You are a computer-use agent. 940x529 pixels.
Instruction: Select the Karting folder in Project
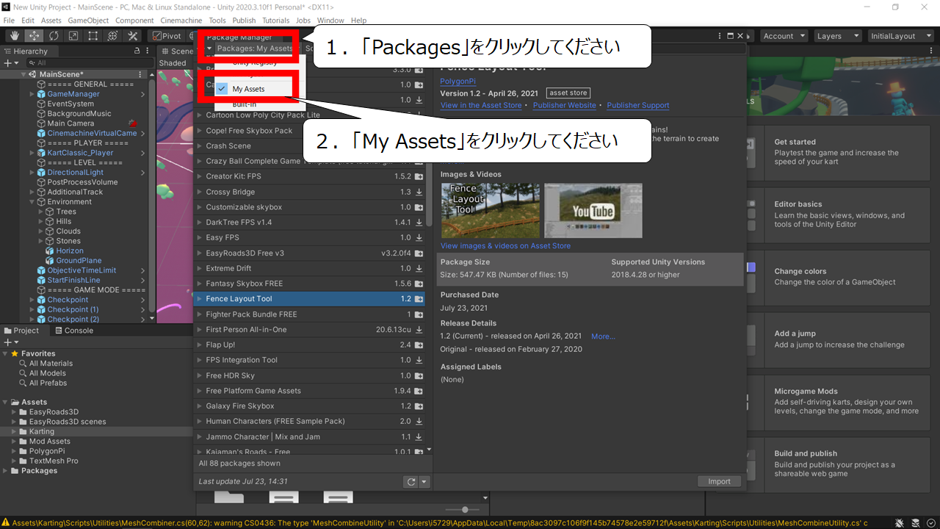click(41, 431)
